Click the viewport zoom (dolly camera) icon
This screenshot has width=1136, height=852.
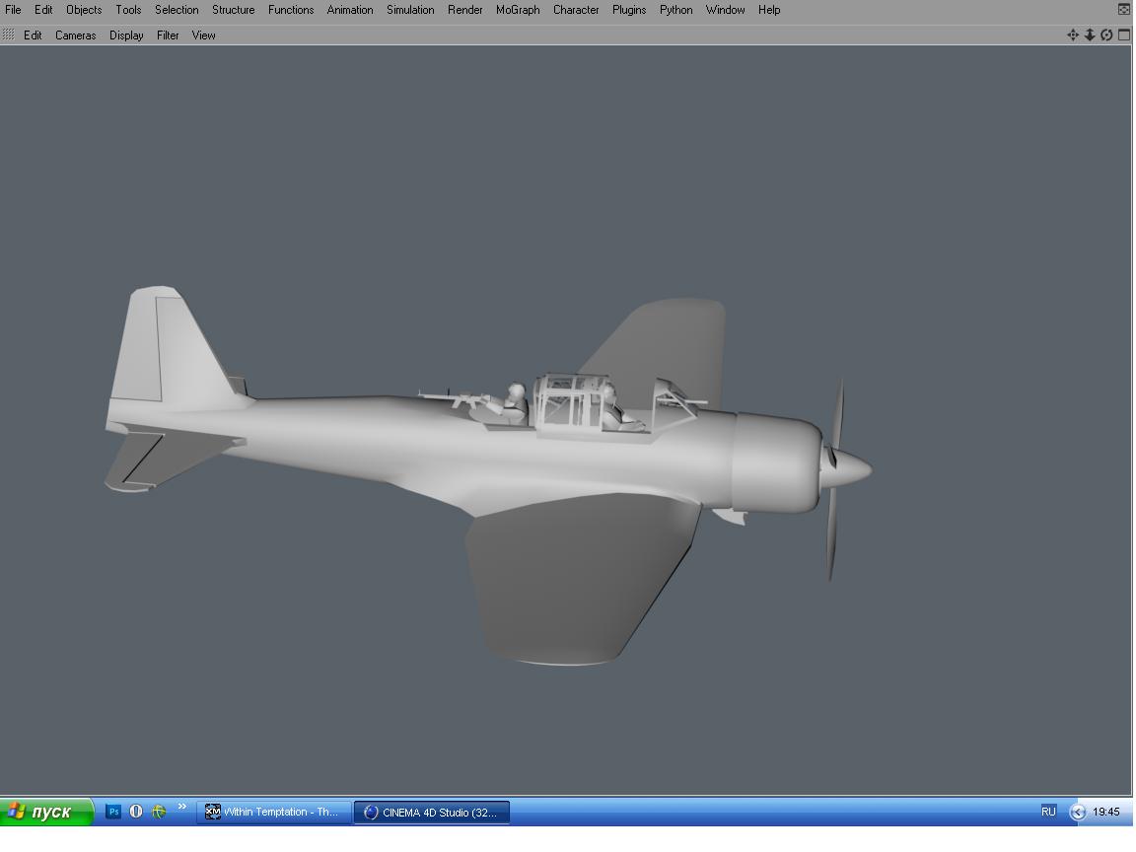coord(1090,35)
